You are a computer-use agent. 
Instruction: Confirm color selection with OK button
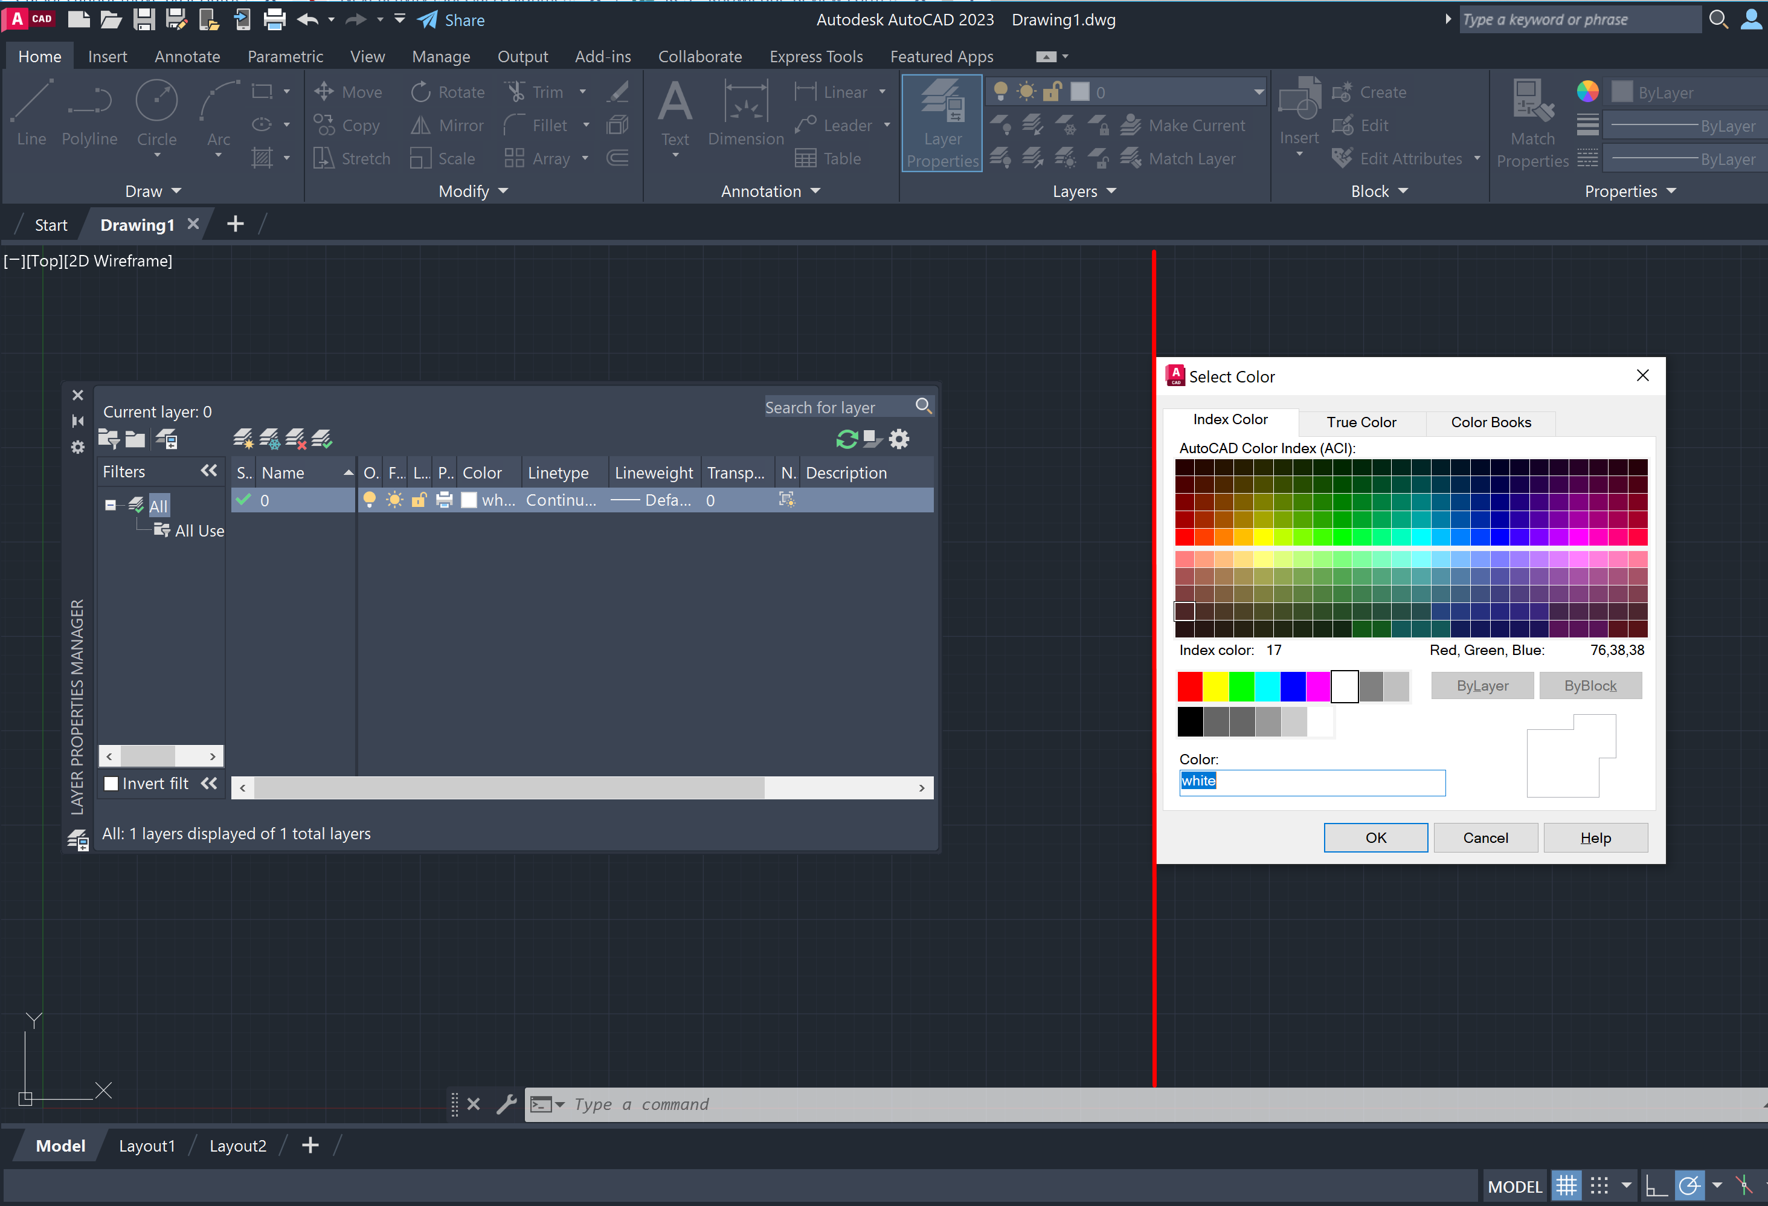pos(1375,837)
